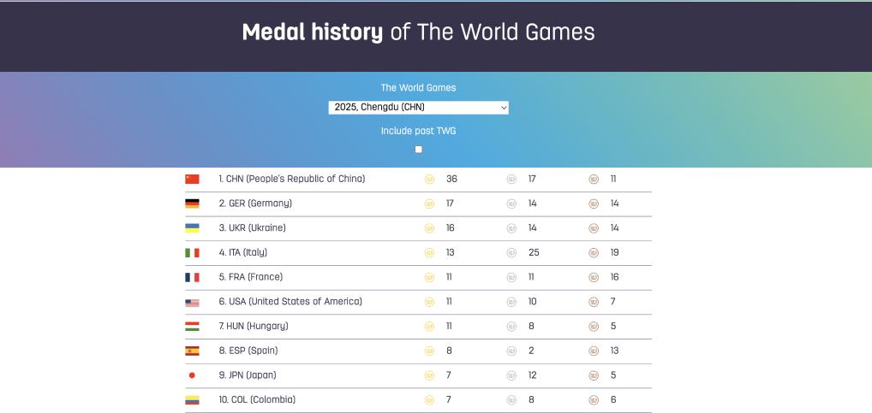The image size is (872, 413).
Task: Click the bronze medal icon for France
Action: click(594, 277)
